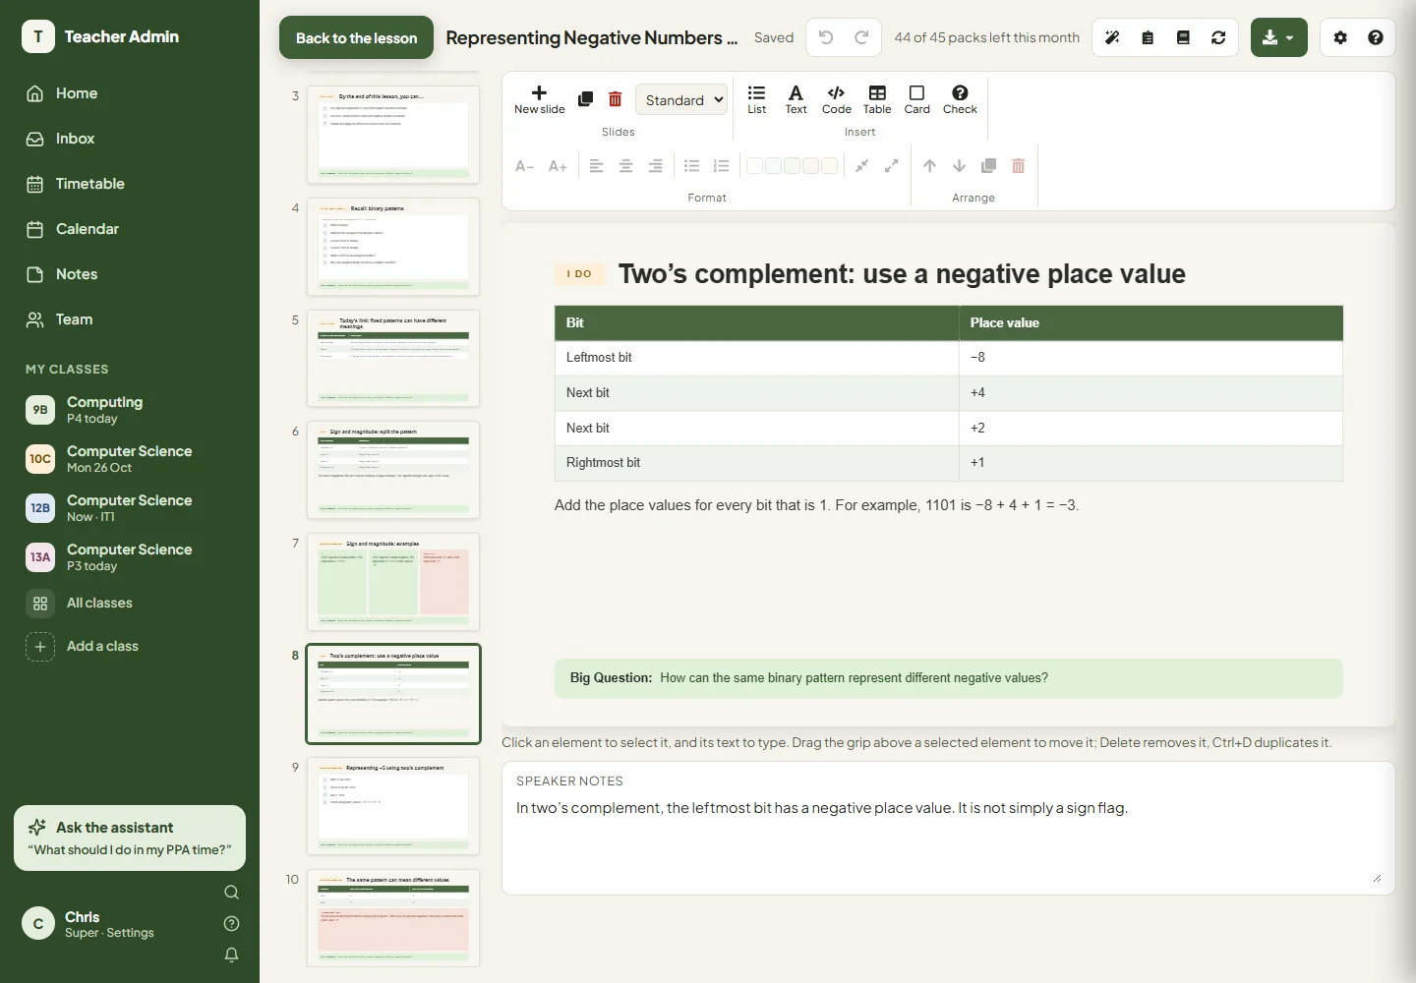Align text center in Format group
This screenshot has height=983, width=1416.
[x=625, y=166]
